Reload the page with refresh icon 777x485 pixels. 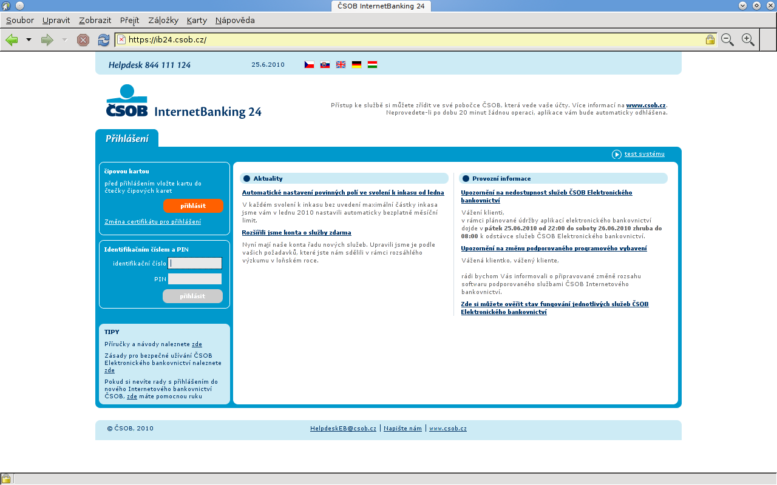pyautogui.click(x=104, y=40)
